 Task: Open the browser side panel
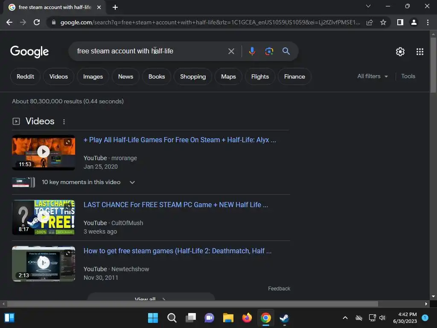coord(400,22)
